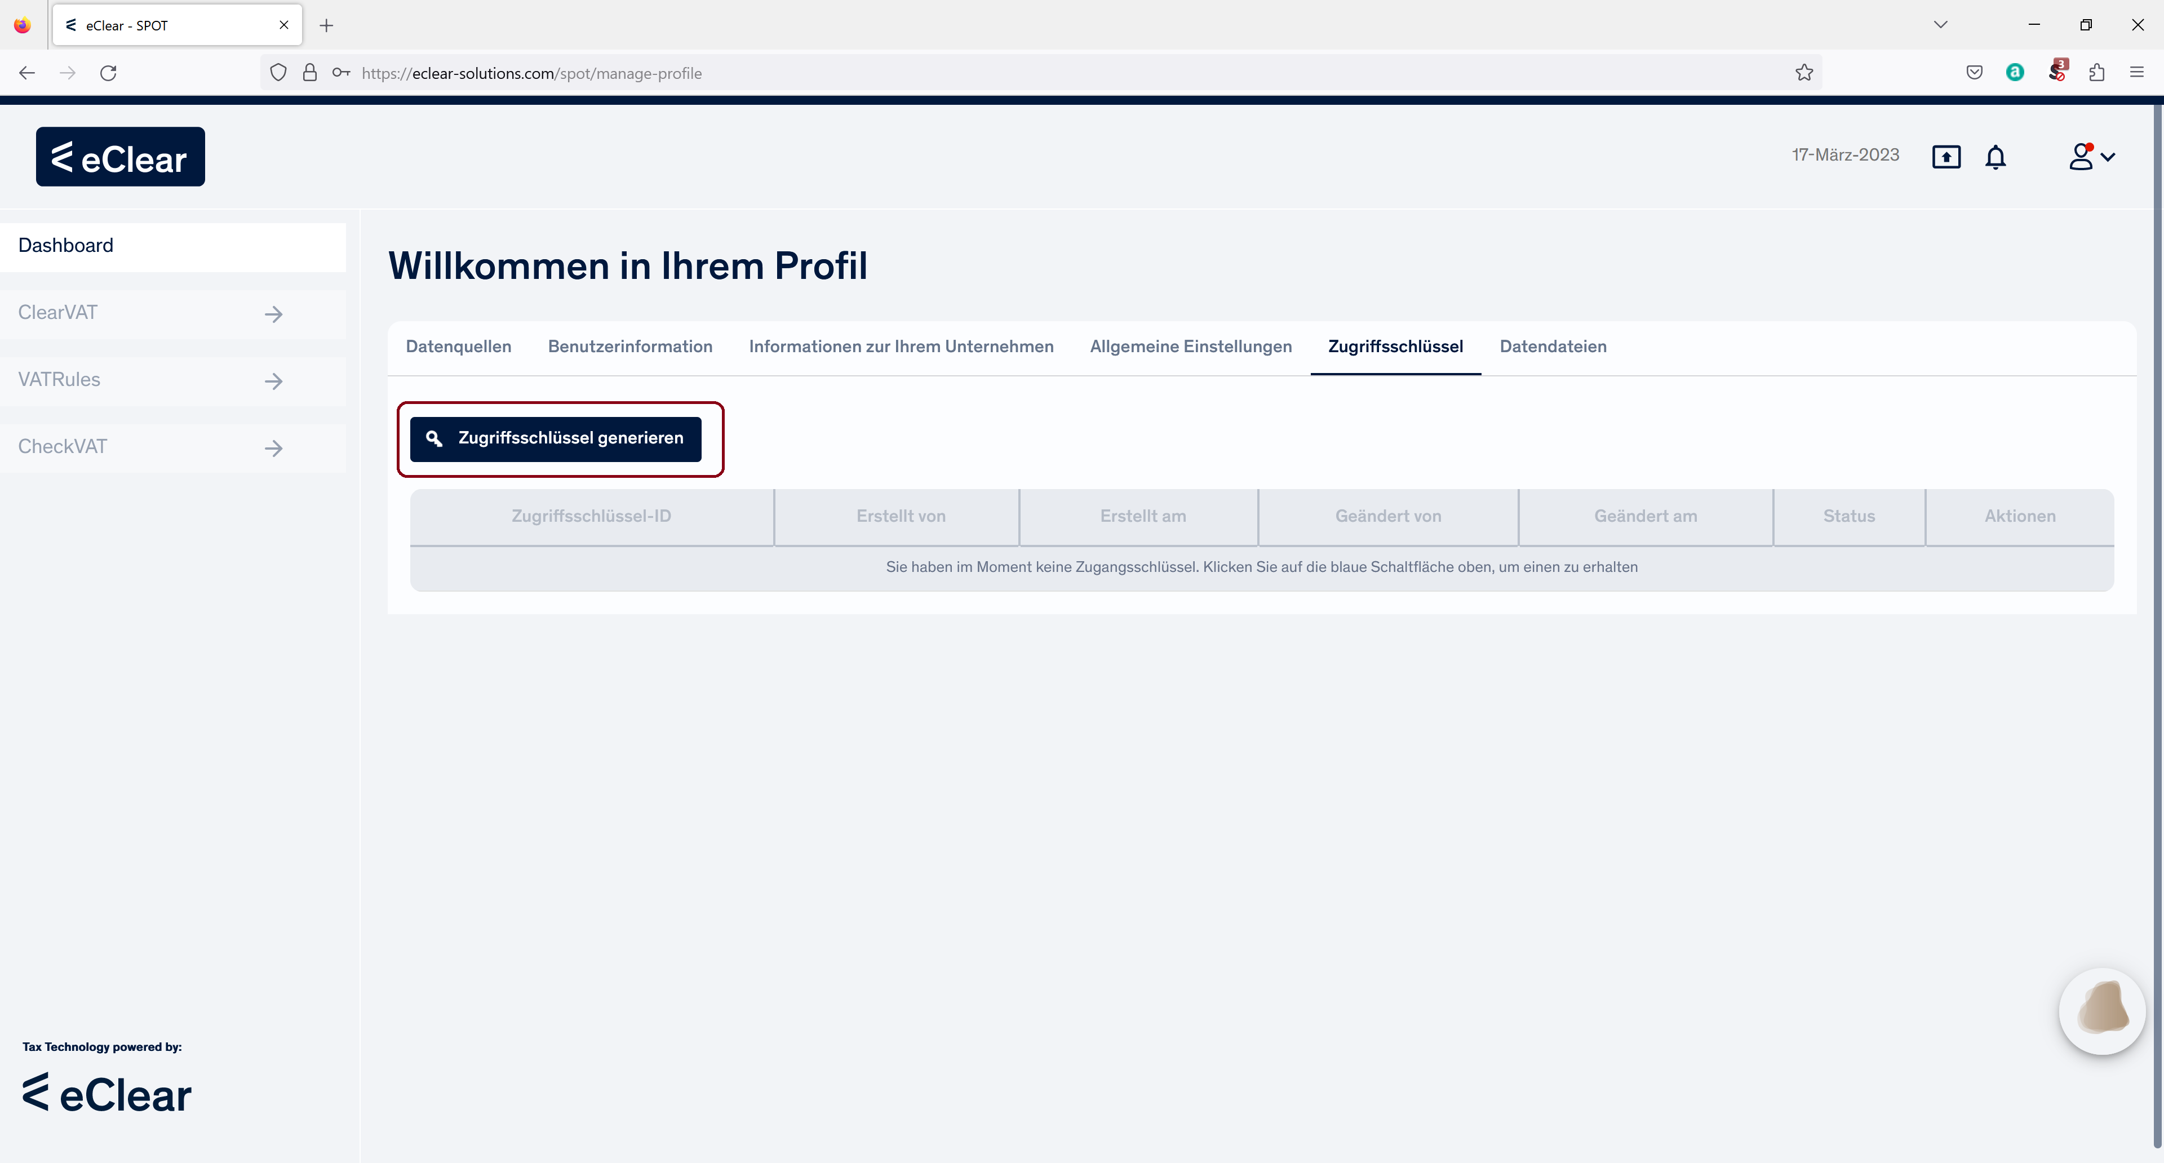Switch to the Datenquellen tab
Viewport: 2164px width, 1163px height.
(458, 347)
